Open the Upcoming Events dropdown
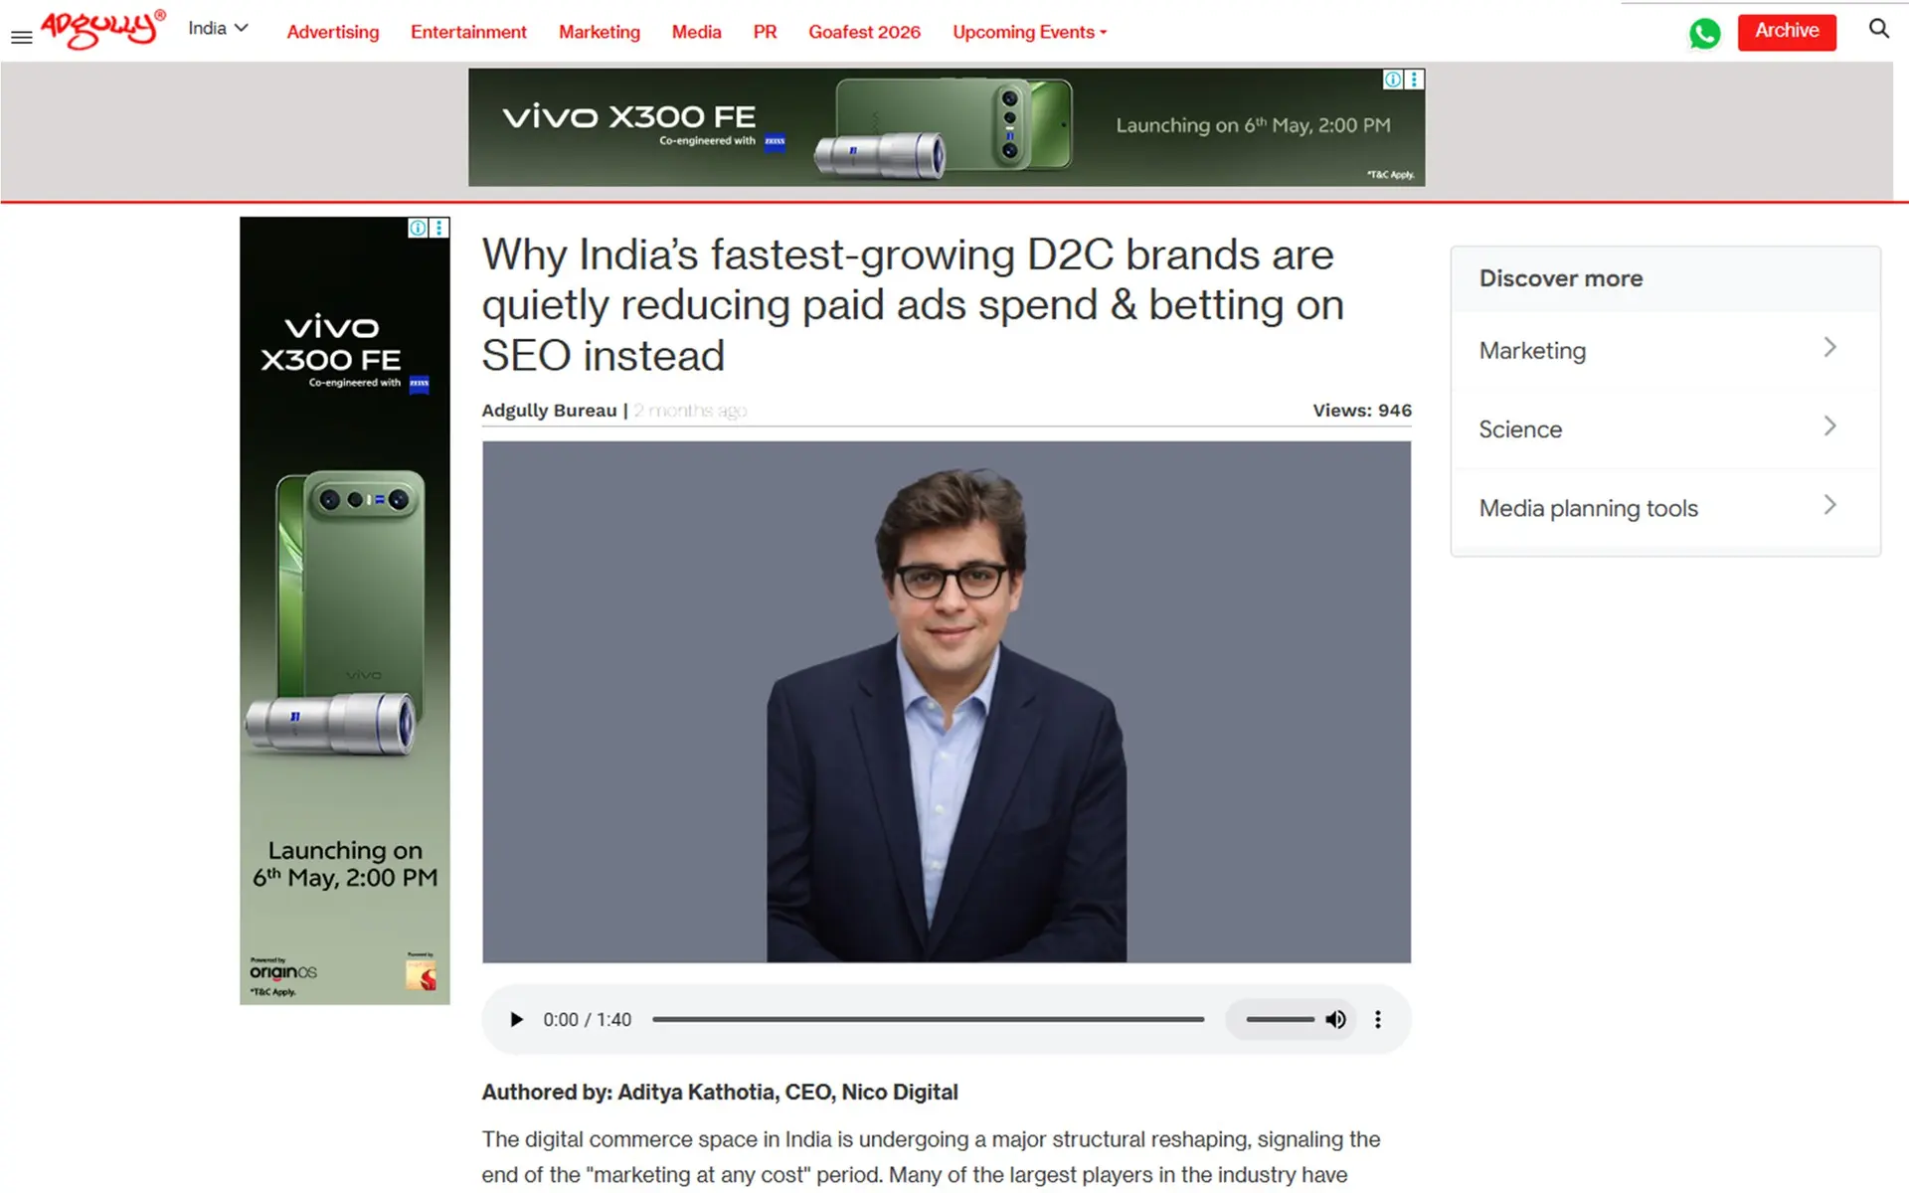 tap(1029, 32)
